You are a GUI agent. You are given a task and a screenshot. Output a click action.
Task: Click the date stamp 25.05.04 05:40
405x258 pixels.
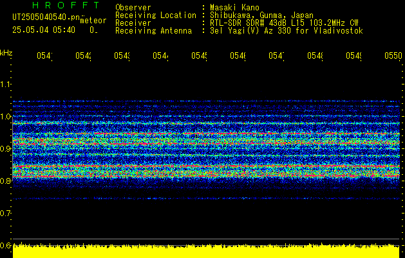coord(44,30)
